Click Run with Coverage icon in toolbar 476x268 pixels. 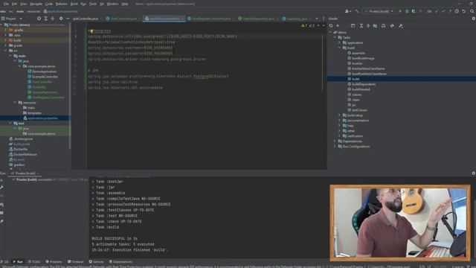[414, 11]
